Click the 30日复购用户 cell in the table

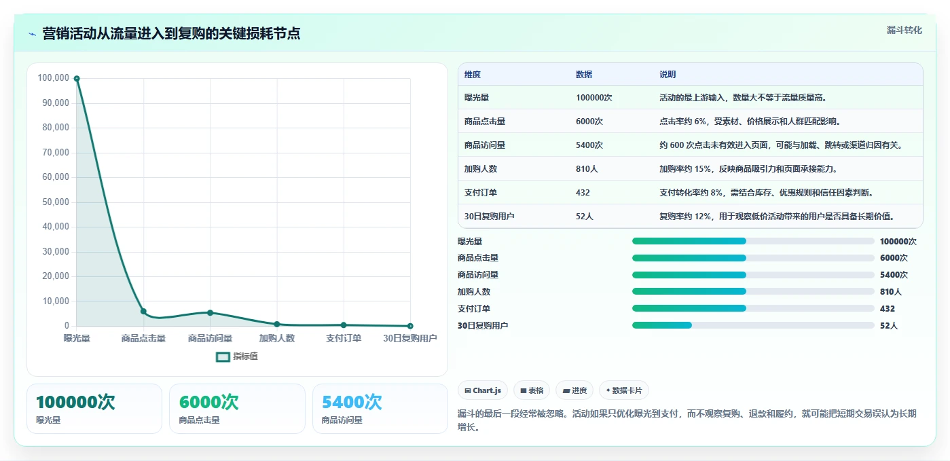click(x=490, y=217)
